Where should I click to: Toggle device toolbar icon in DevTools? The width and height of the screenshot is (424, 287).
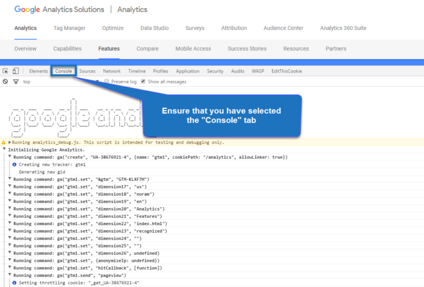point(15,71)
